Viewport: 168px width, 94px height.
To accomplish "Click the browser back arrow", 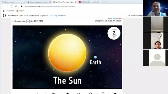I will coord(3,7).
